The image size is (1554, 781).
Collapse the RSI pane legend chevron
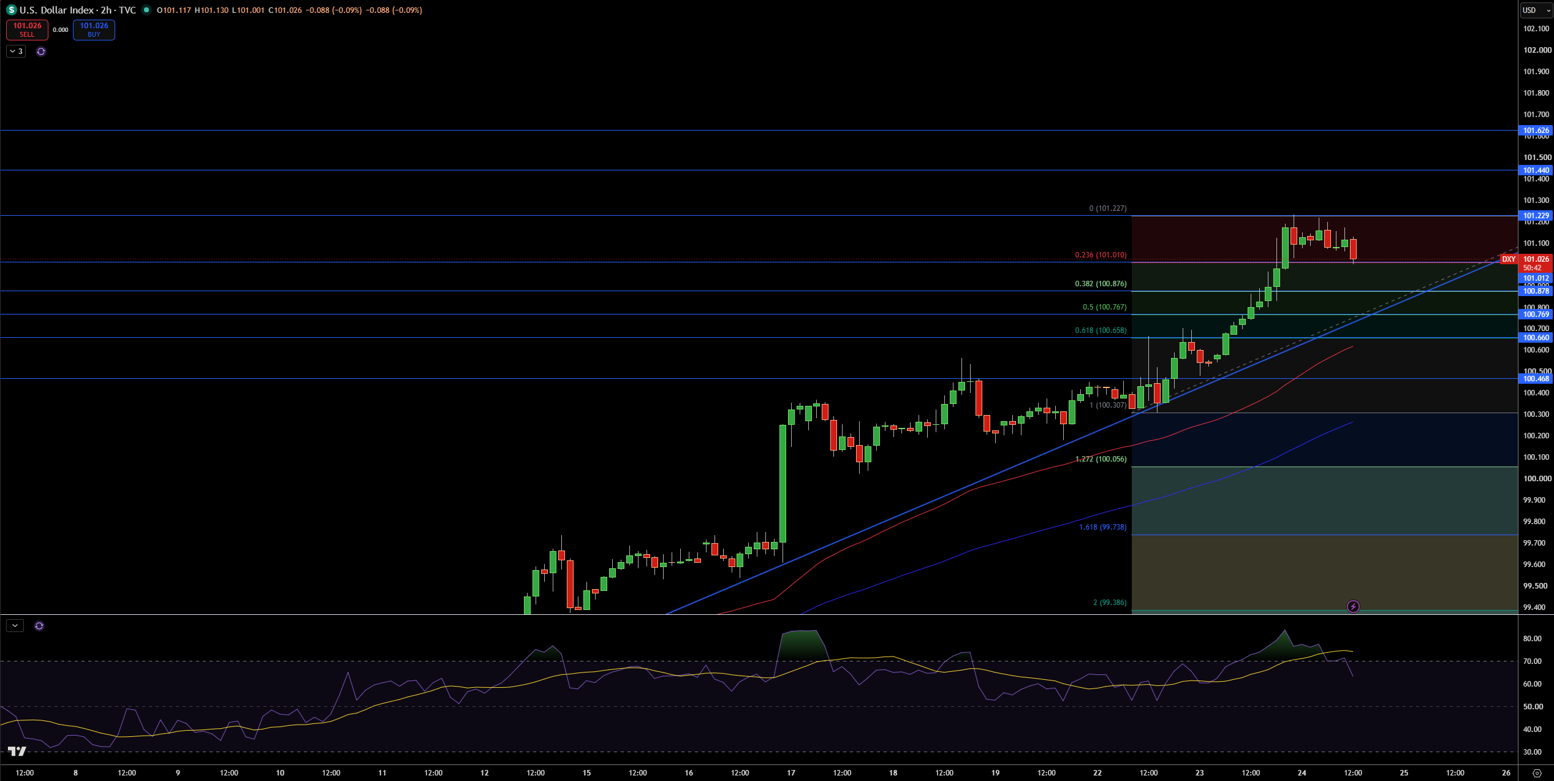point(15,626)
